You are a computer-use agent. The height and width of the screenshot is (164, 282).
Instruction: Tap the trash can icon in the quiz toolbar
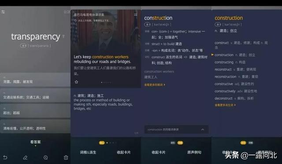[66, 157]
